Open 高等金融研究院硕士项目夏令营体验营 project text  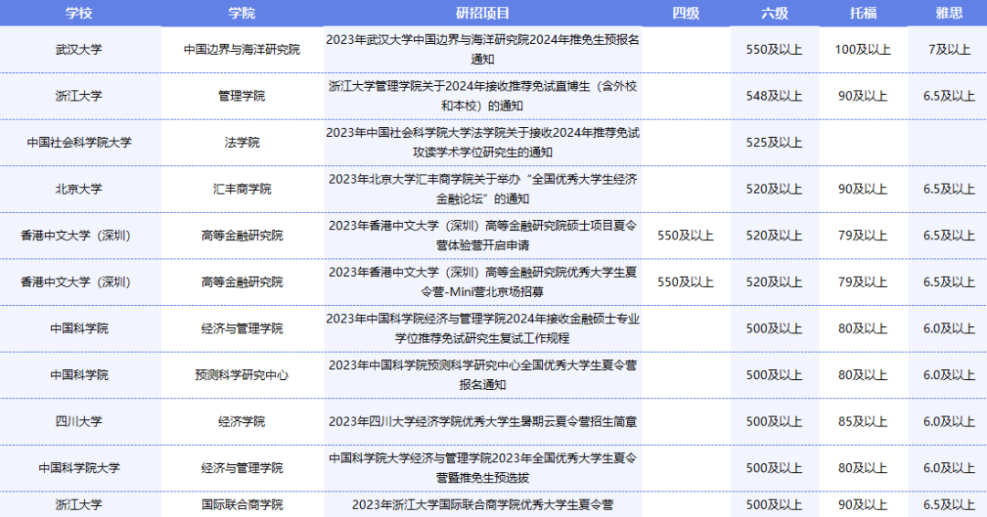tap(483, 236)
